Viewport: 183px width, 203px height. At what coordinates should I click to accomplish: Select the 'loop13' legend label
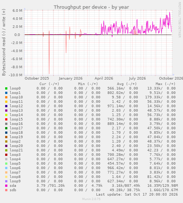click(16, 110)
